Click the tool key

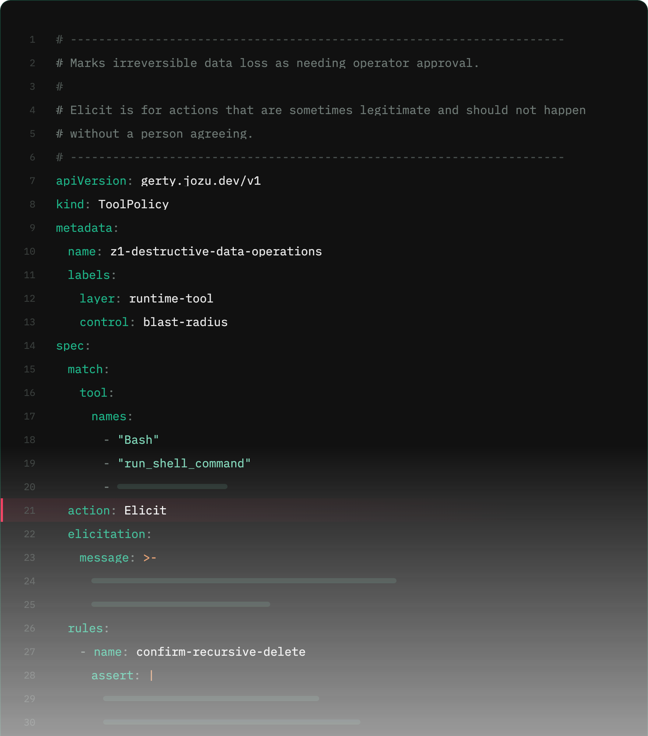94,393
